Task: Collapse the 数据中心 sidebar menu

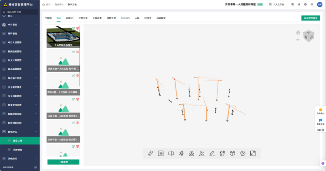Action: pyautogui.click(x=20, y=132)
